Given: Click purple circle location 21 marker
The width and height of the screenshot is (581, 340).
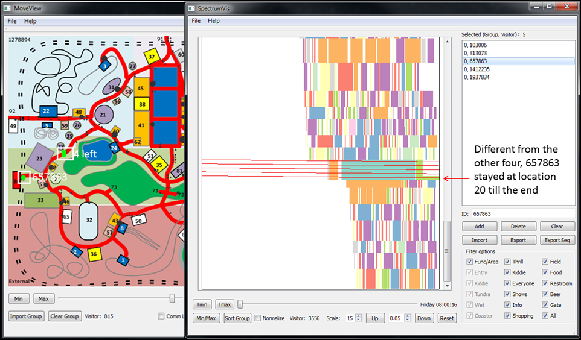Looking at the screenshot, I should coord(103,115).
